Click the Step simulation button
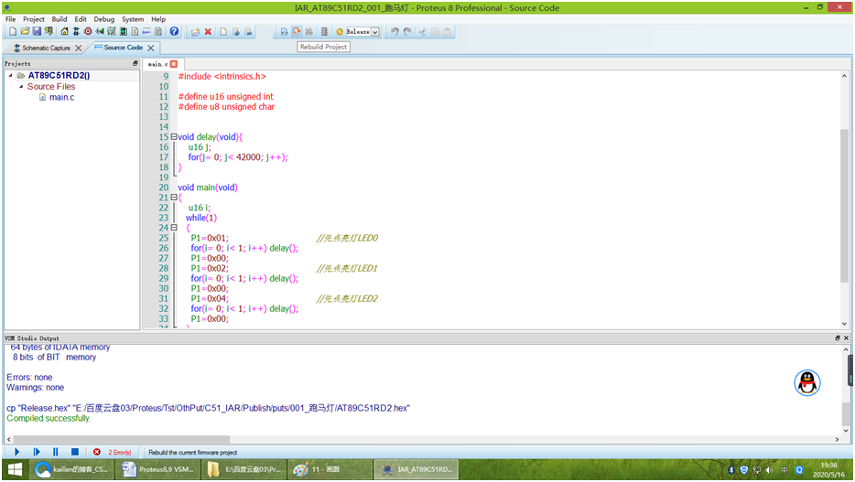The image size is (855, 482). point(37,452)
